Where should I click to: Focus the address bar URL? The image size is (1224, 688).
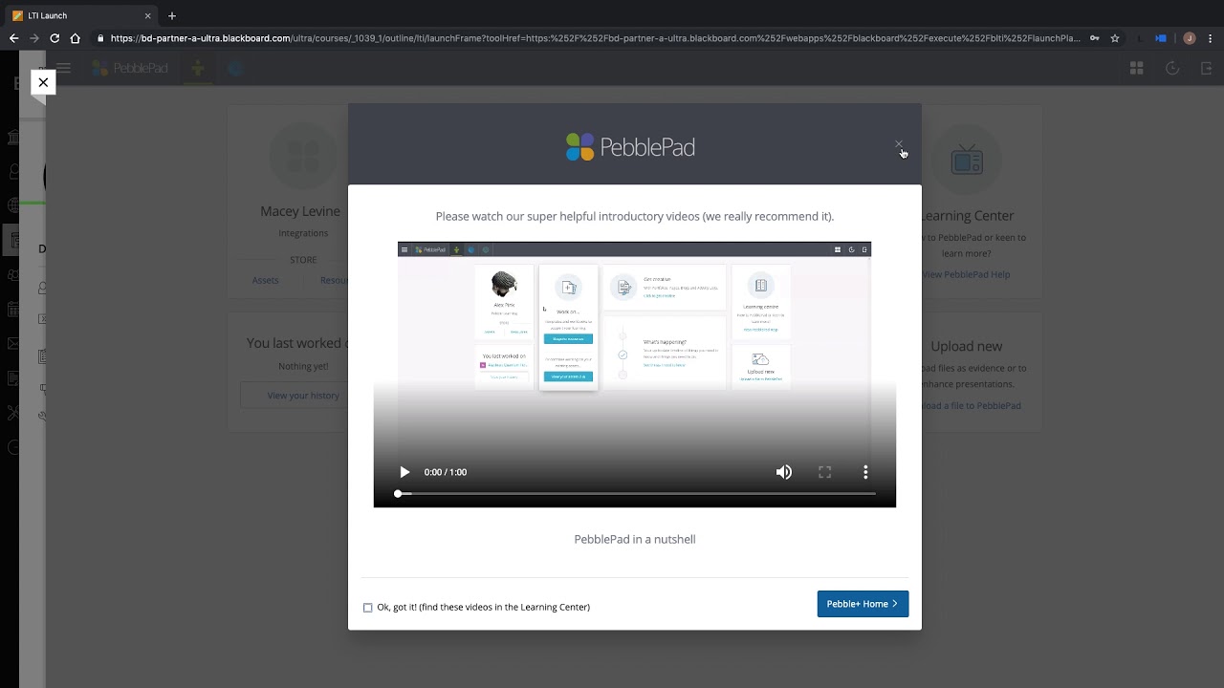595,38
